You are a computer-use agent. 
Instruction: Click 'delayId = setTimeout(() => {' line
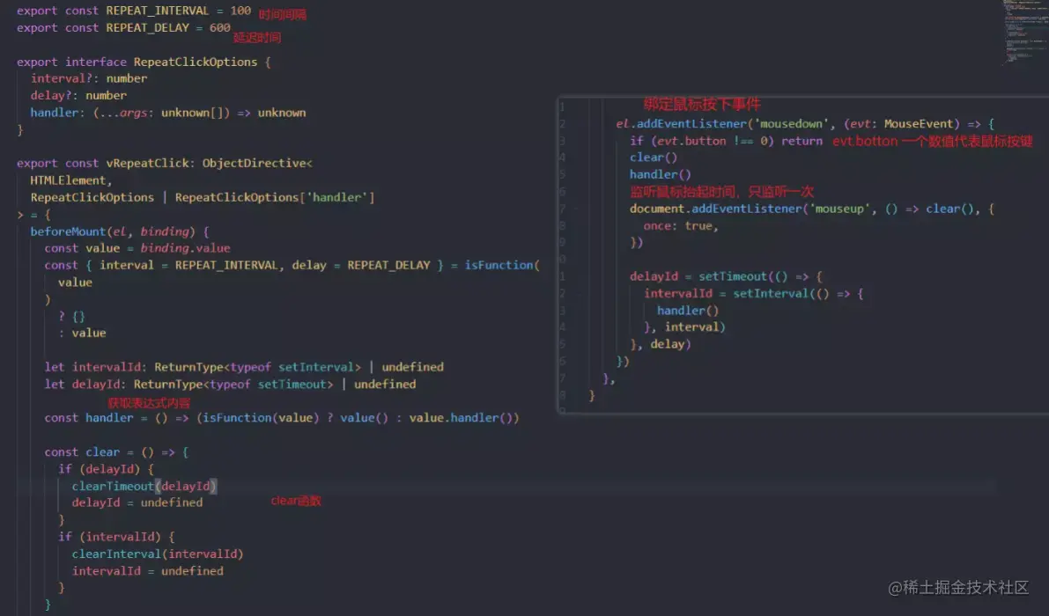[x=726, y=276]
